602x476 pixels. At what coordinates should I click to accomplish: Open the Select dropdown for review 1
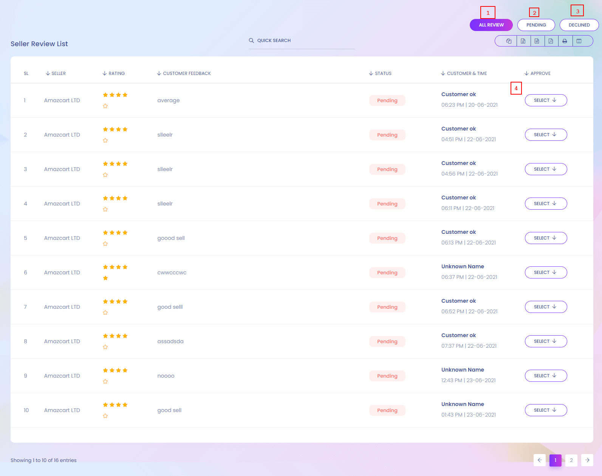(546, 100)
